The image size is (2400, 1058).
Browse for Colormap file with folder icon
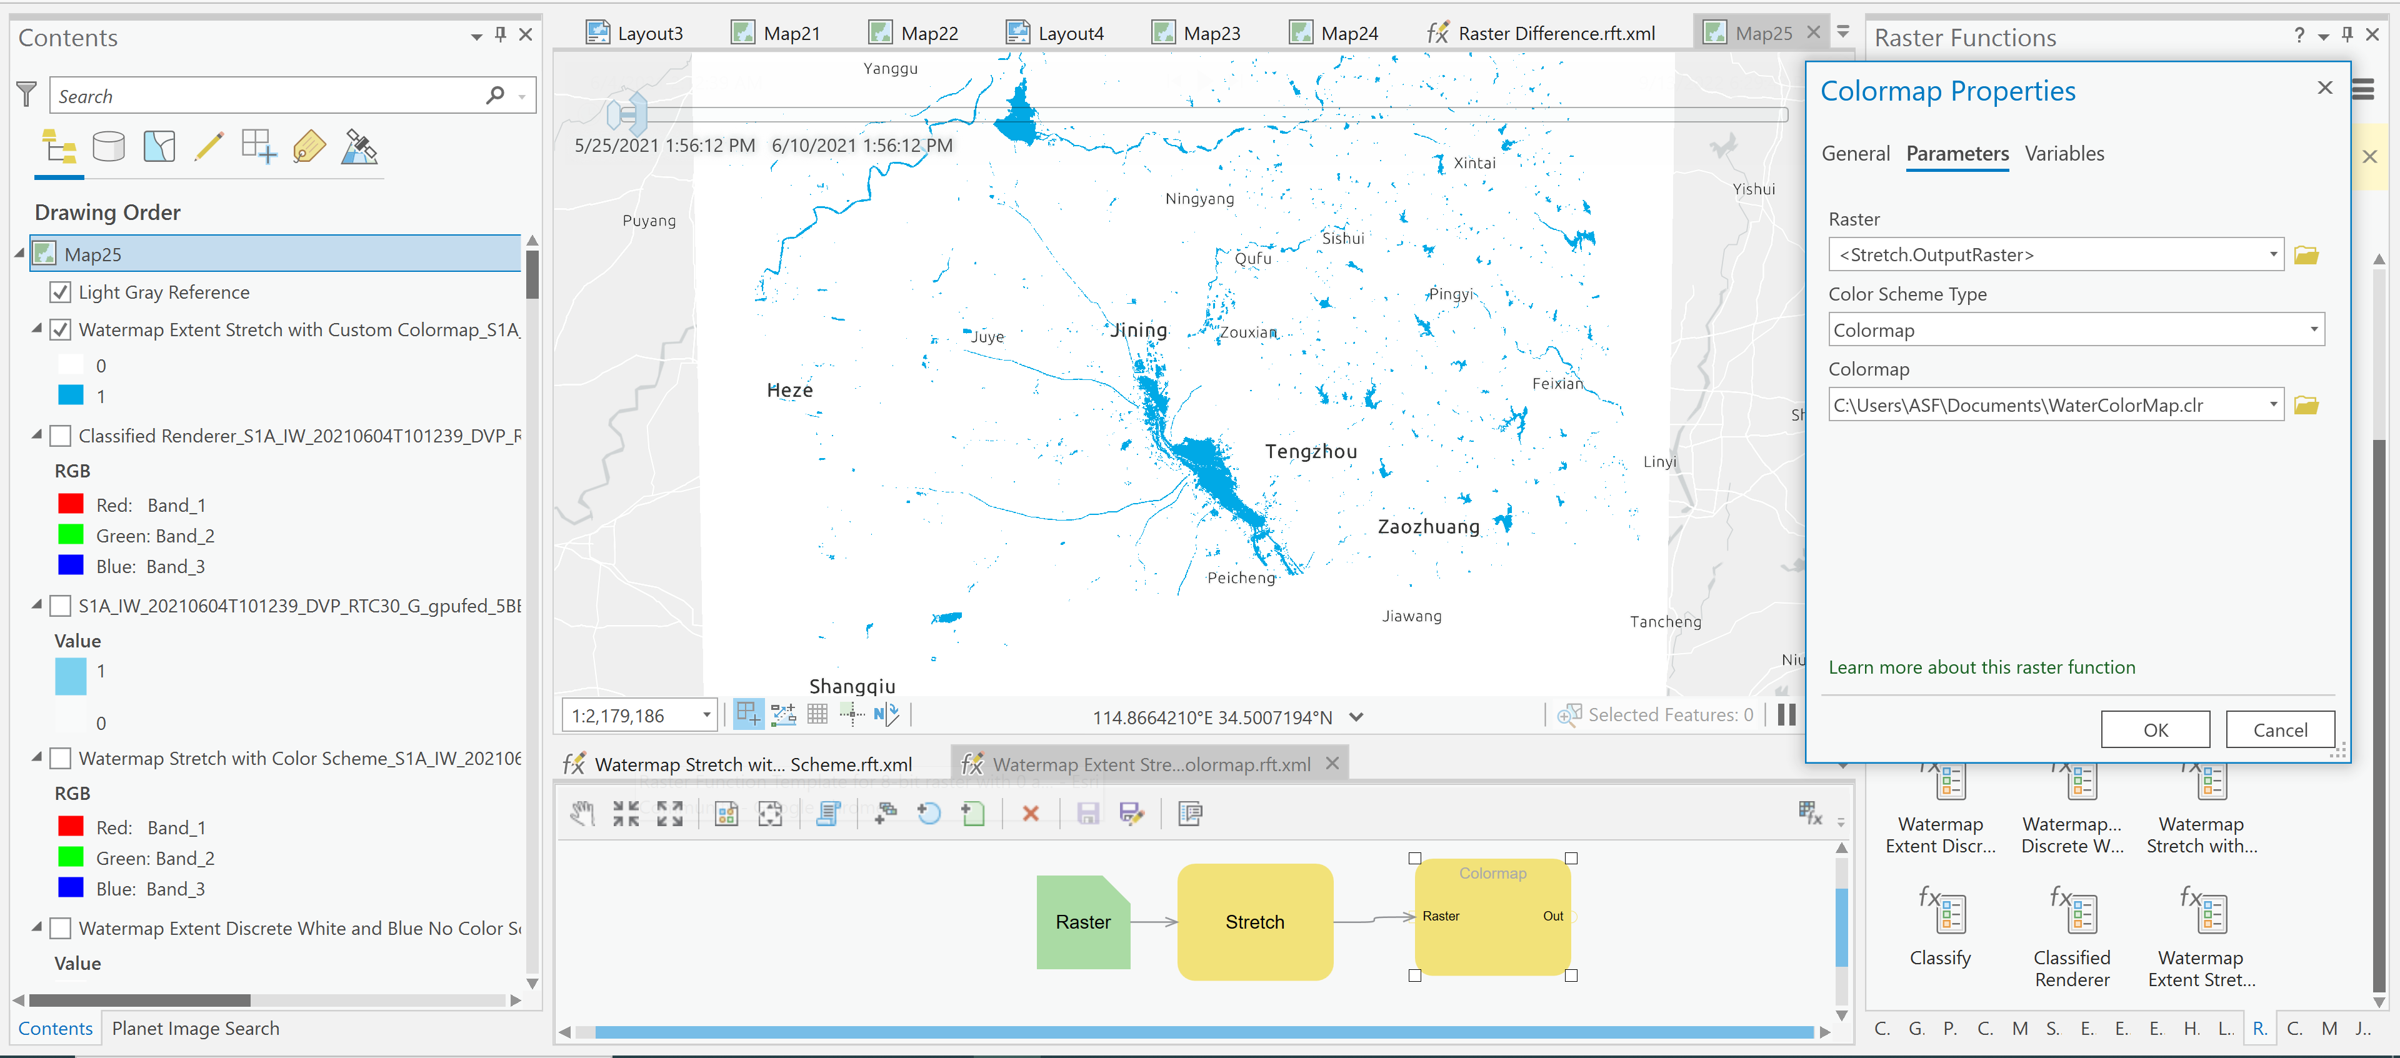[2306, 405]
